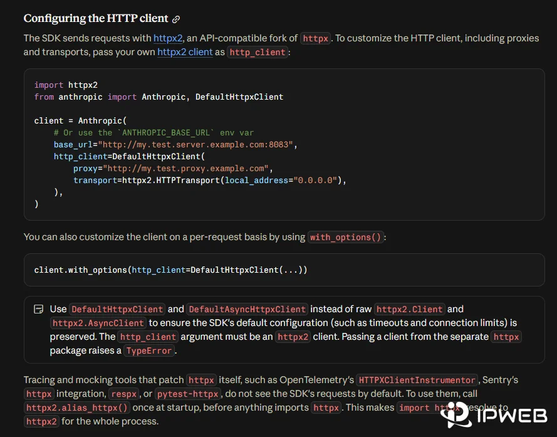This screenshot has height=437, width=557.
Task: Click the 'httpx2.Client' inline code
Action: [409, 309]
